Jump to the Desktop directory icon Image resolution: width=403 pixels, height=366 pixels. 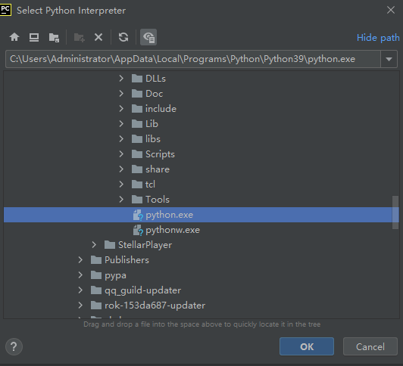34,37
